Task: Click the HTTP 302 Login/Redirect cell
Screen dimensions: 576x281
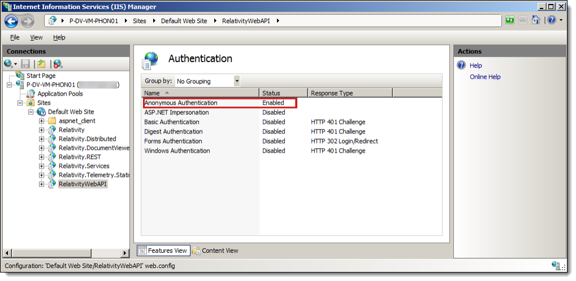Action: click(344, 141)
